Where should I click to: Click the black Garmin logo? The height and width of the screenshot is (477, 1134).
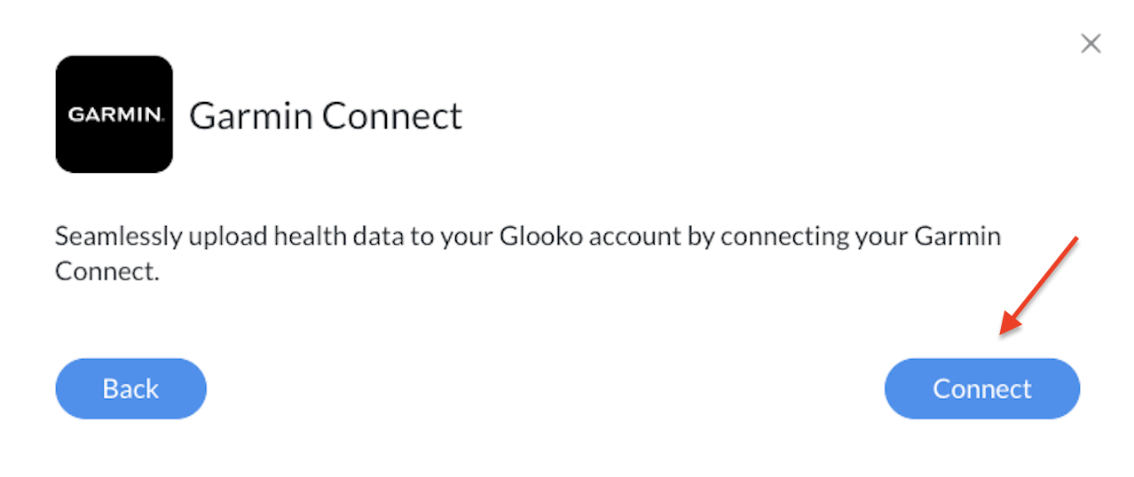(114, 114)
